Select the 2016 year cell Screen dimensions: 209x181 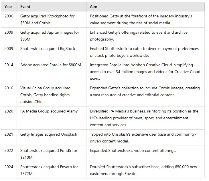coord(9,88)
